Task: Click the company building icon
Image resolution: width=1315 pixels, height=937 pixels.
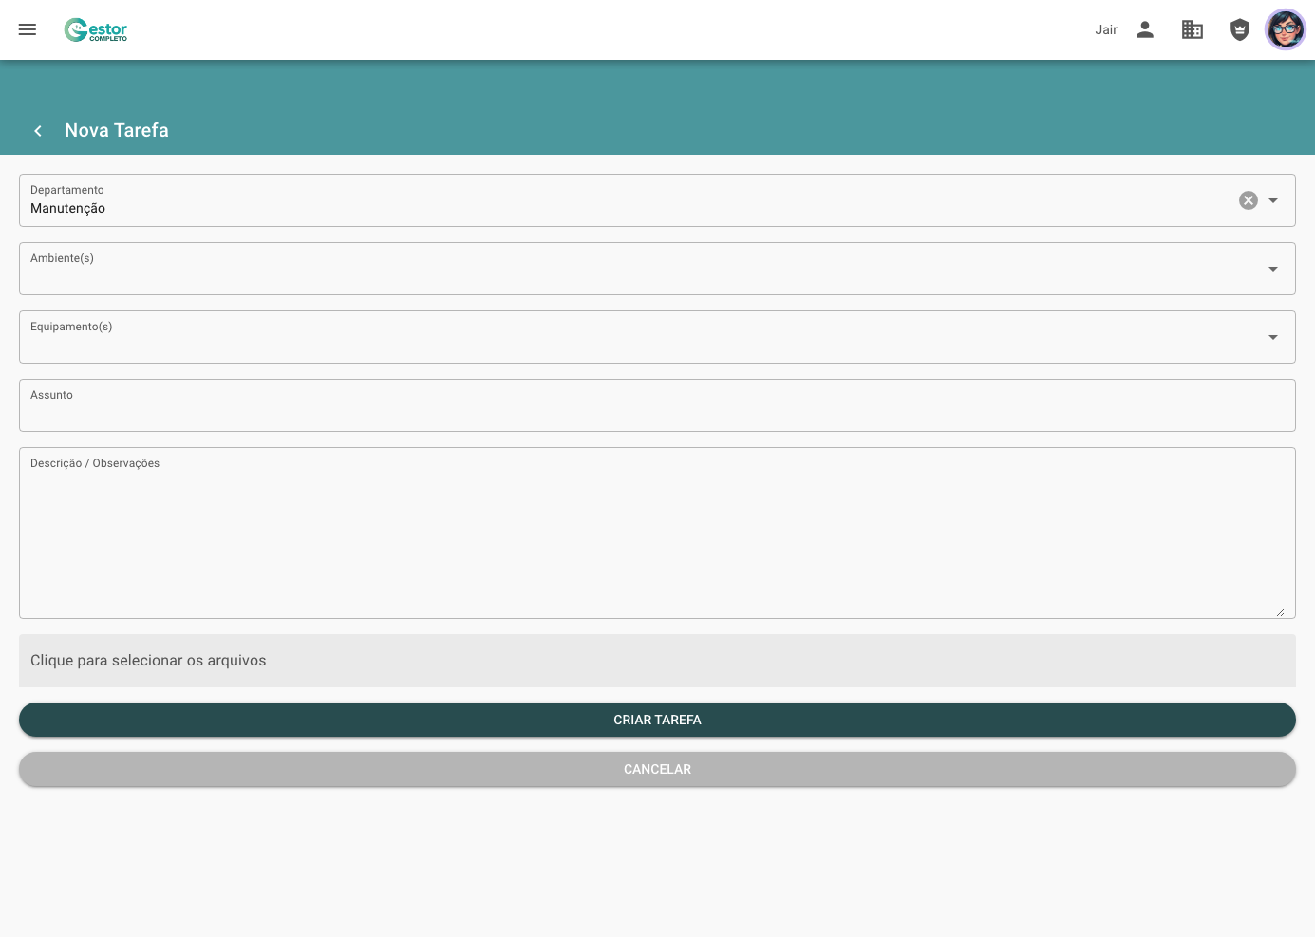Action: point(1193,29)
